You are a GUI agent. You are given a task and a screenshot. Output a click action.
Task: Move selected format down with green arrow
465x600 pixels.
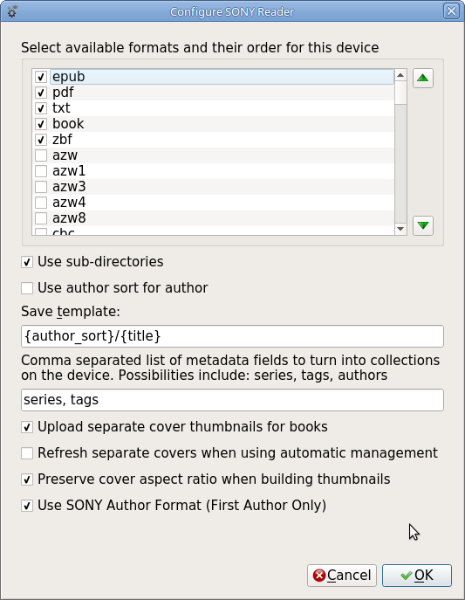422,225
